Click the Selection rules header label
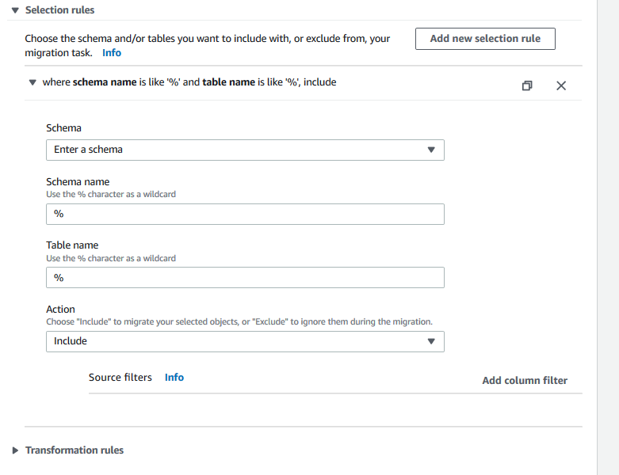 pyautogui.click(x=59, y=10)
